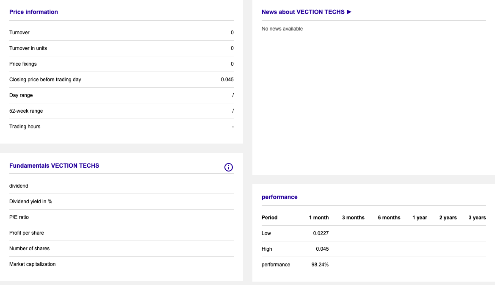Click the Market capitalization row label
The width and height of the screenshot is (495, 285).
pos(32,264)
